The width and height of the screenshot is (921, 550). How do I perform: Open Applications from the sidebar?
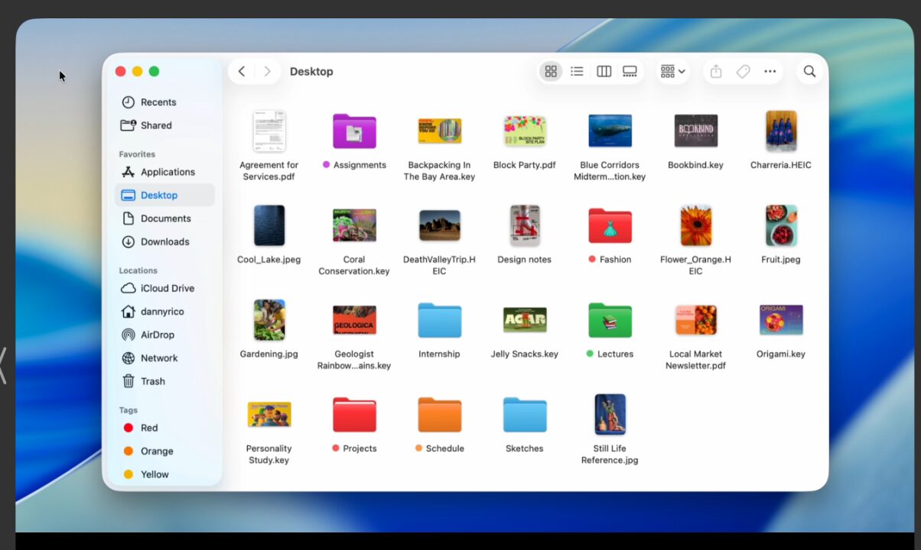pyautogui.click(x=168, y=172)
